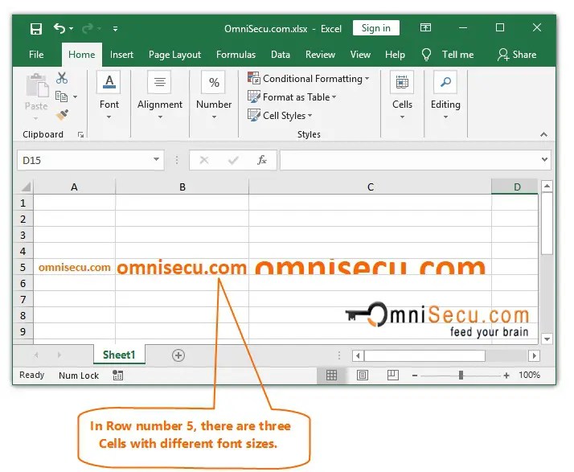Screen dimensions: 574x472
Task: Switch to the Review tab
Action: [x=320, y=55]
